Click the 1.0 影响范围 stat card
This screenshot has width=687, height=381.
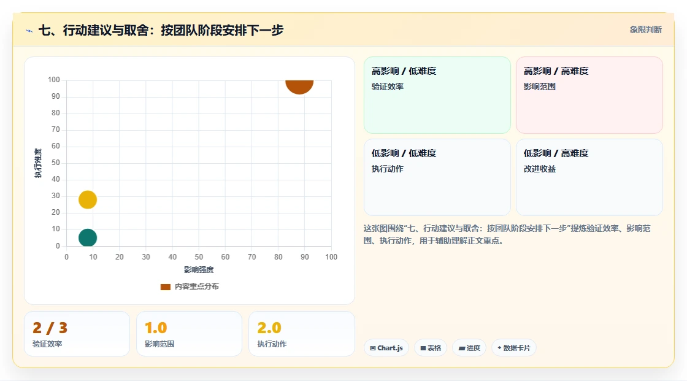coord(189,334)
